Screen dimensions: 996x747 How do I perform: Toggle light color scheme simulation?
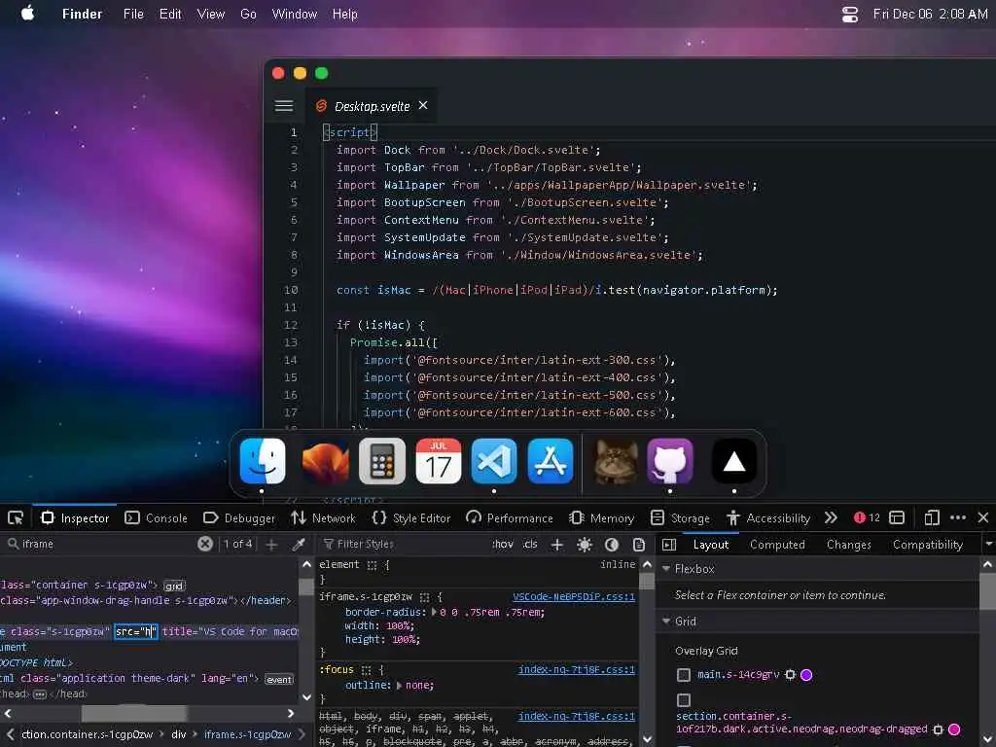[585, 545]
